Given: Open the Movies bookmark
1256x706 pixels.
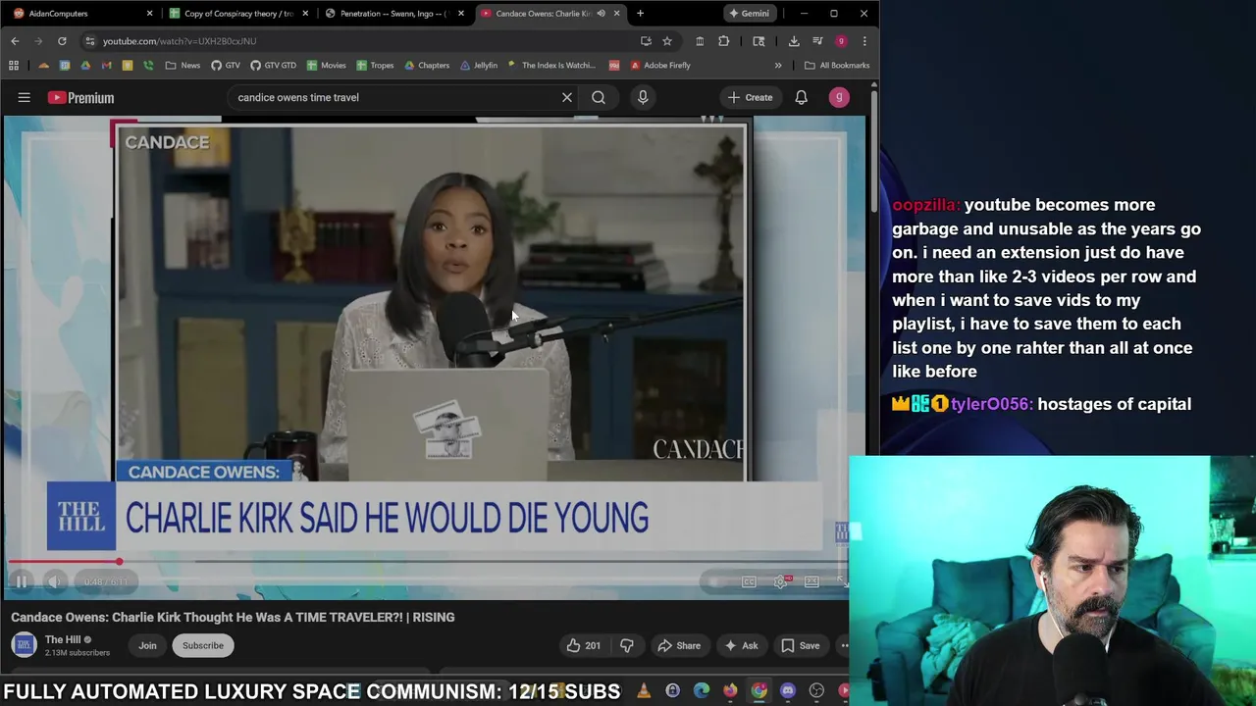Looking at the screenshot, I should click(327, 66).
